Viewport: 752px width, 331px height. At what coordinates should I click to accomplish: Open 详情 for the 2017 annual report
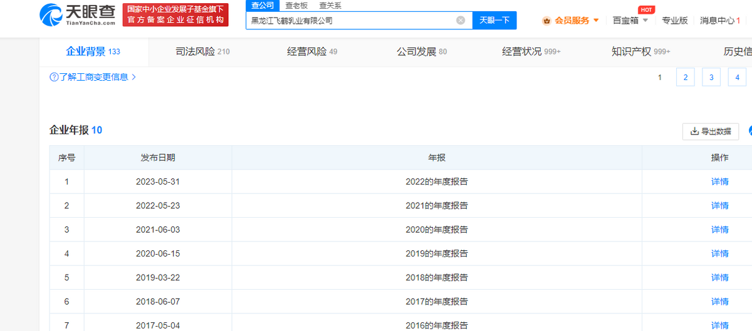[719, 302]
